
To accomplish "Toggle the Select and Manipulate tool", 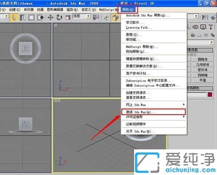I will click(x=106, y=17).
